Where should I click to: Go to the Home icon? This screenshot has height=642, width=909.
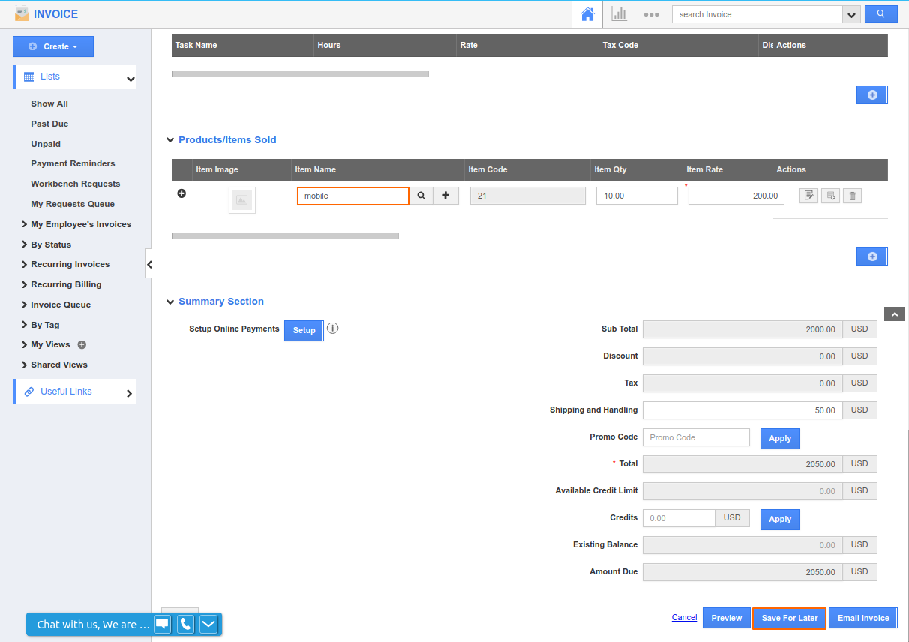click(587, 14)
